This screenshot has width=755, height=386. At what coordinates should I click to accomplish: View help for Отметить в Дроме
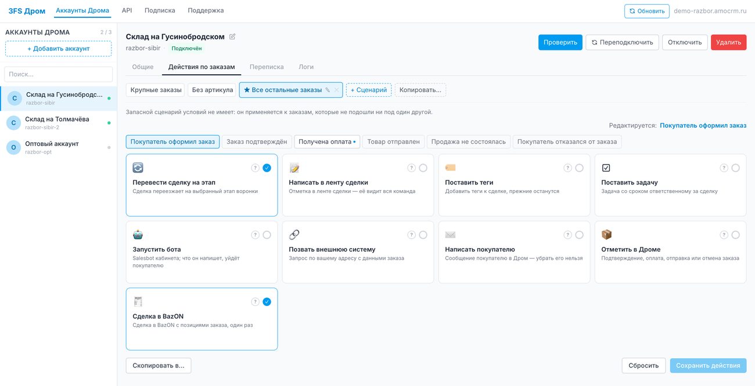point(724,235)
